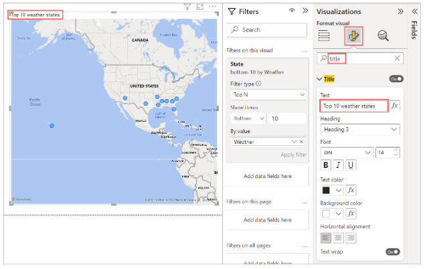Open the Build visual fields icon

325,36
